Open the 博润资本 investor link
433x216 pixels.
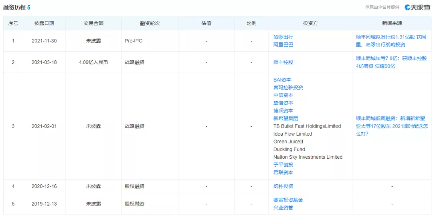283,111
